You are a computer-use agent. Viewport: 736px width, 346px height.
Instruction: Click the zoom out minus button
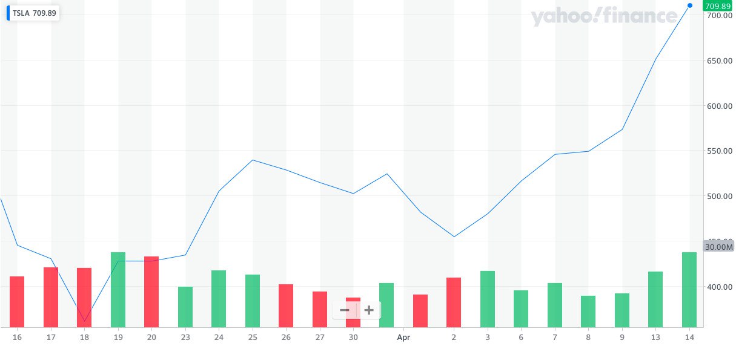click(x=345, y=310)
